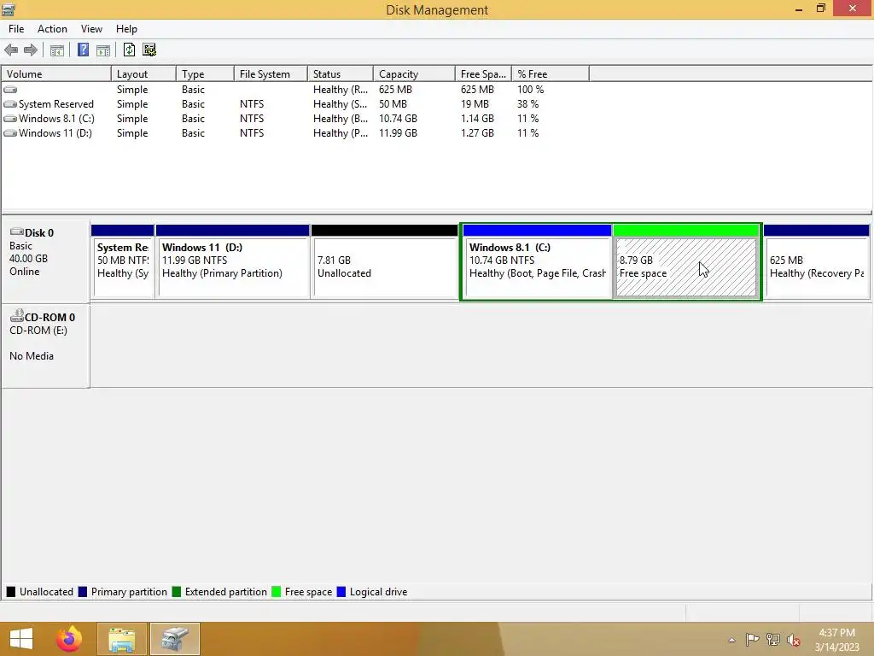This screenshot has width=874, height=656.
Task: Toggle Show/Hide Action Pane toolbar icon
Action: pos(103,50)
